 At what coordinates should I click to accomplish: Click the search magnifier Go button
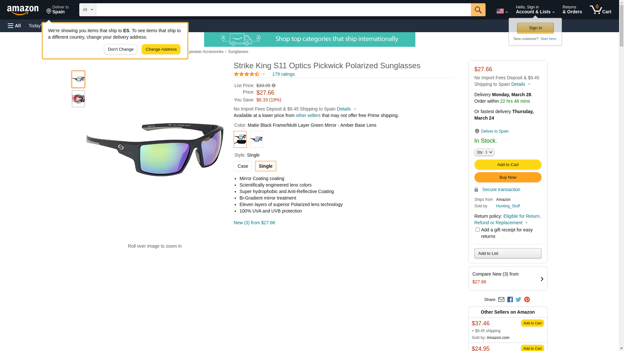point(478,10)
